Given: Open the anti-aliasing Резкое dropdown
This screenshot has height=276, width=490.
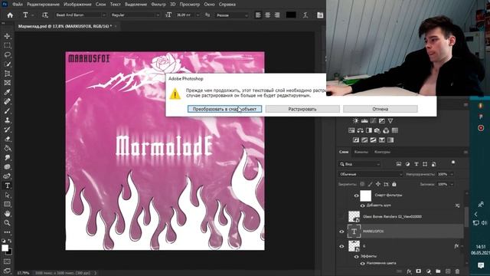Looking at the screenshot, I should tap(232, 15).
